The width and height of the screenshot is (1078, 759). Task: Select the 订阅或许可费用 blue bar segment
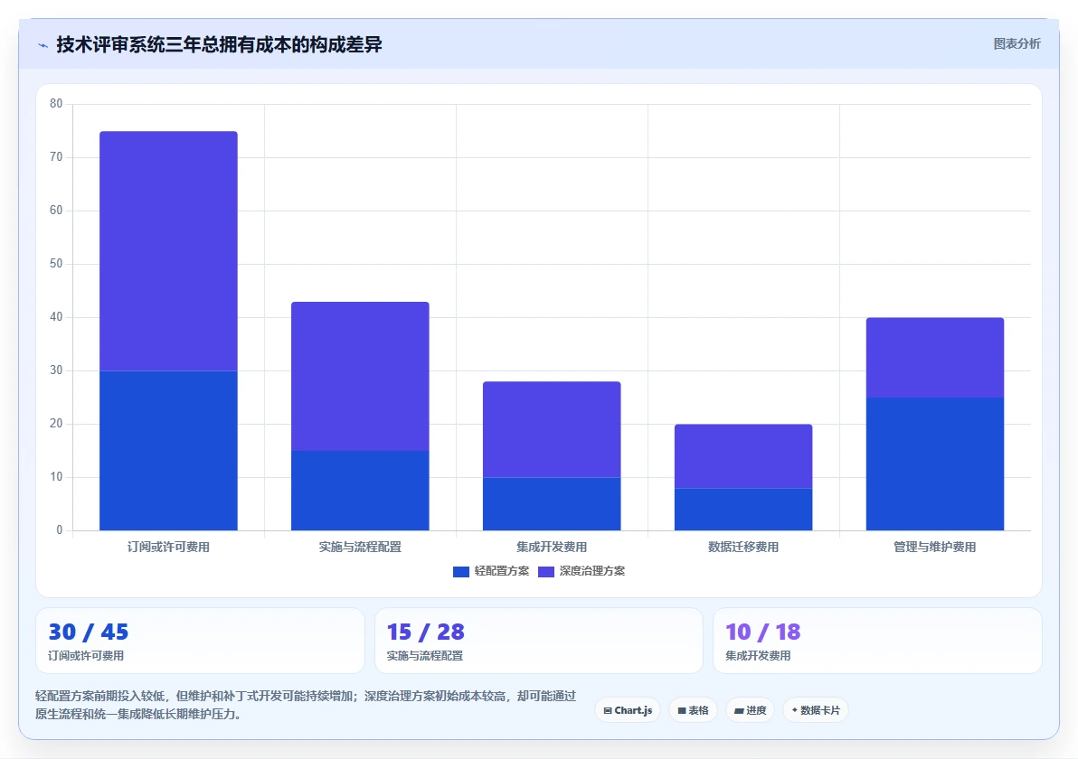point(168,451)
